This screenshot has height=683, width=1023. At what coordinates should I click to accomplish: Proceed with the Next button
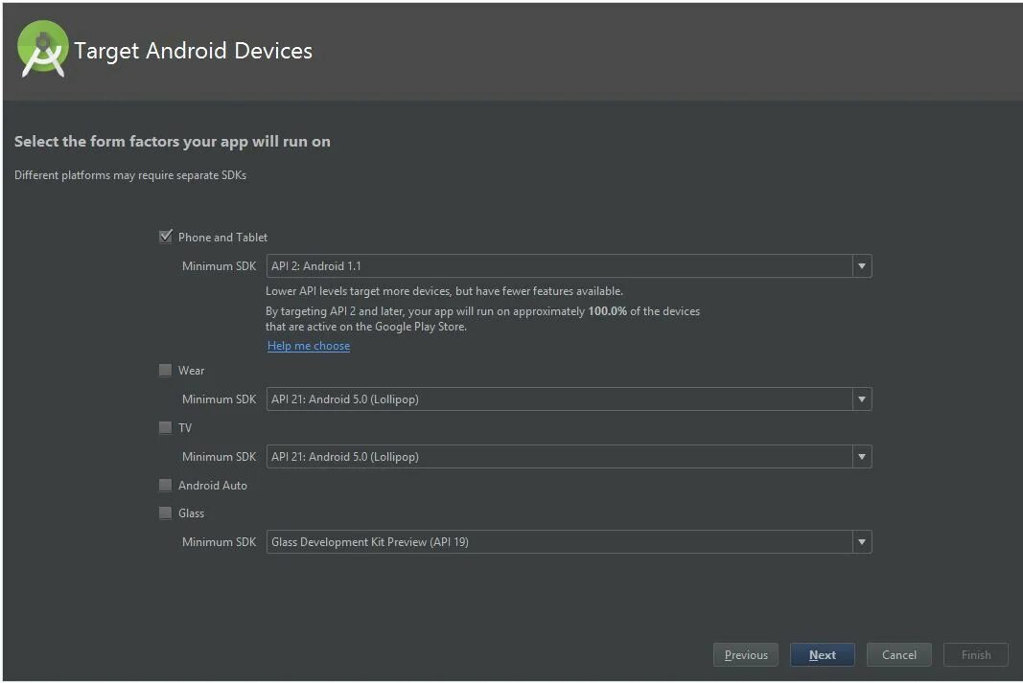[822, 655]
